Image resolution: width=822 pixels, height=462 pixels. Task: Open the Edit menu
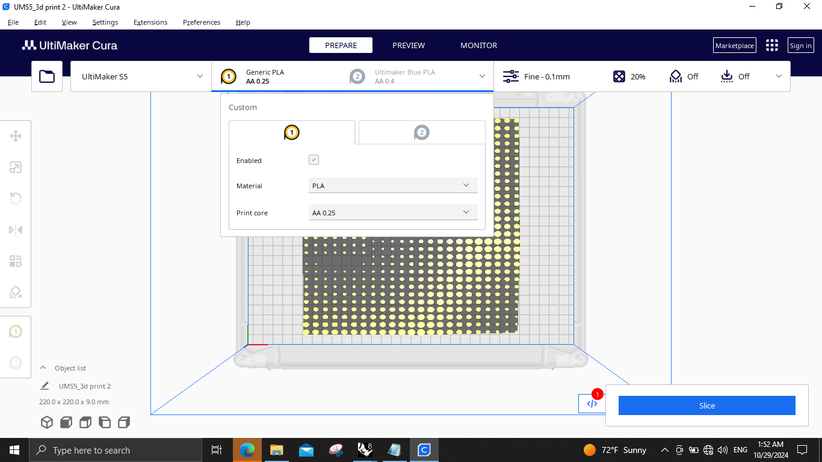click(x=40, y=22)
